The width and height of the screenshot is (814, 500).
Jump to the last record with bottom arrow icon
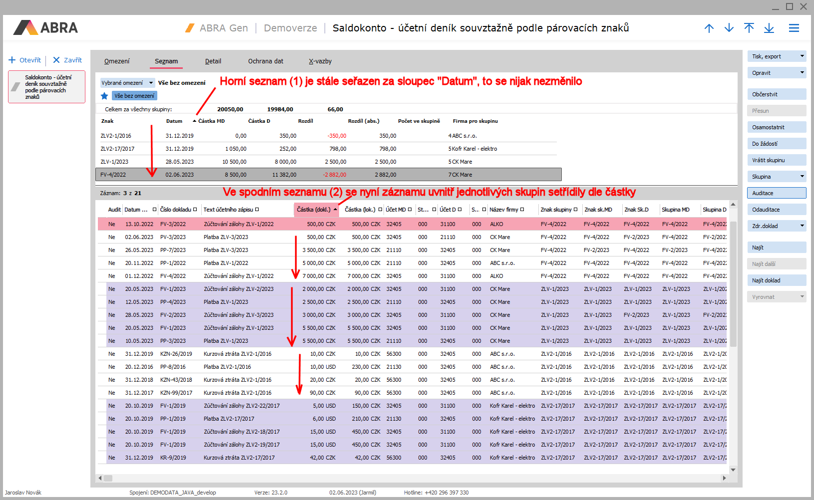pyautogui.click(x=769, y=28)
